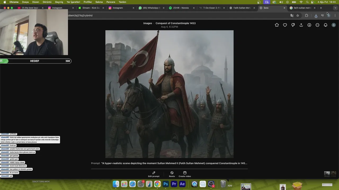
Task: Open Launchpad from the Dock
Action: tap(124, 184)
